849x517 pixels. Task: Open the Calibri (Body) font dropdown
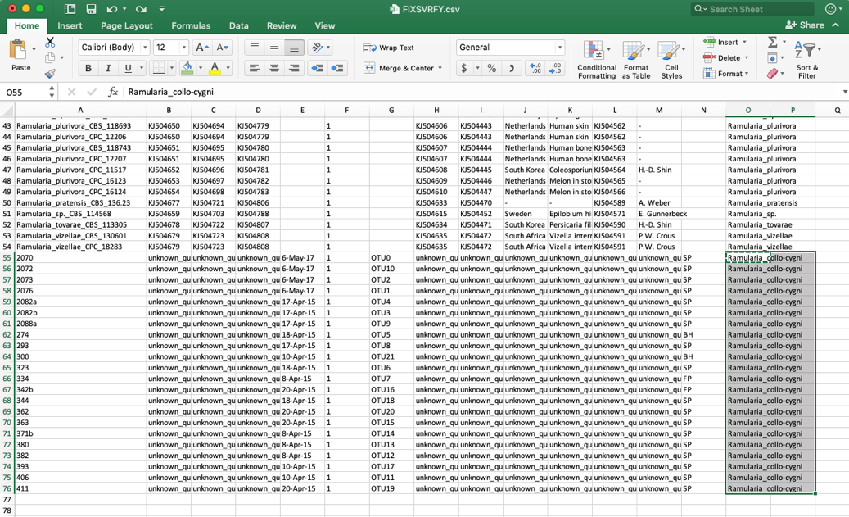[145, 48]
